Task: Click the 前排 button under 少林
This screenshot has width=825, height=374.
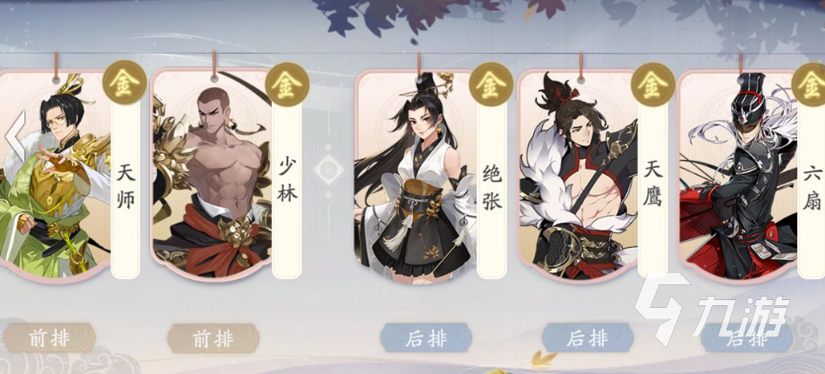Action: coord(213,337)
